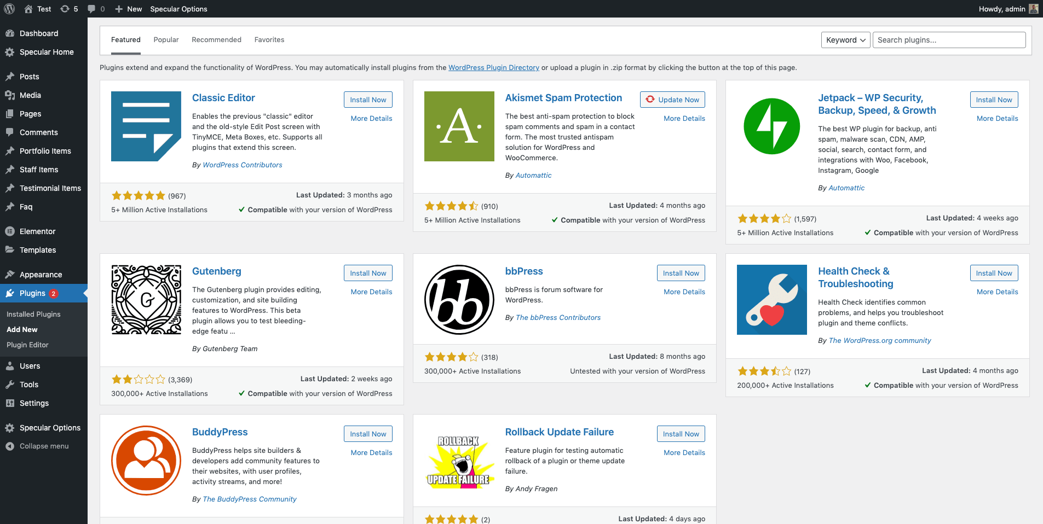1043x524 pixels.
Task: View More Details for Classic Editor
Action: (371, 118)
